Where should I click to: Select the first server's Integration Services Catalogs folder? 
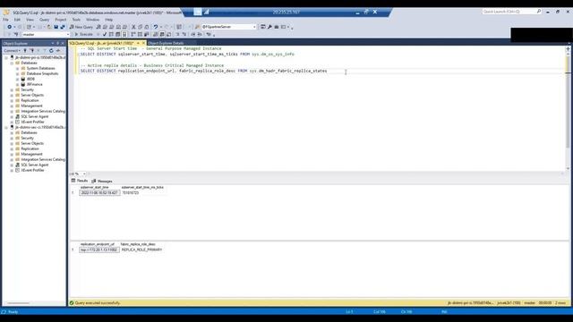[x=43, y=111]
